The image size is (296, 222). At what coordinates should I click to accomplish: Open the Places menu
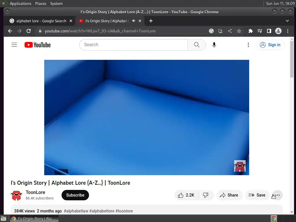pos(40,3)
